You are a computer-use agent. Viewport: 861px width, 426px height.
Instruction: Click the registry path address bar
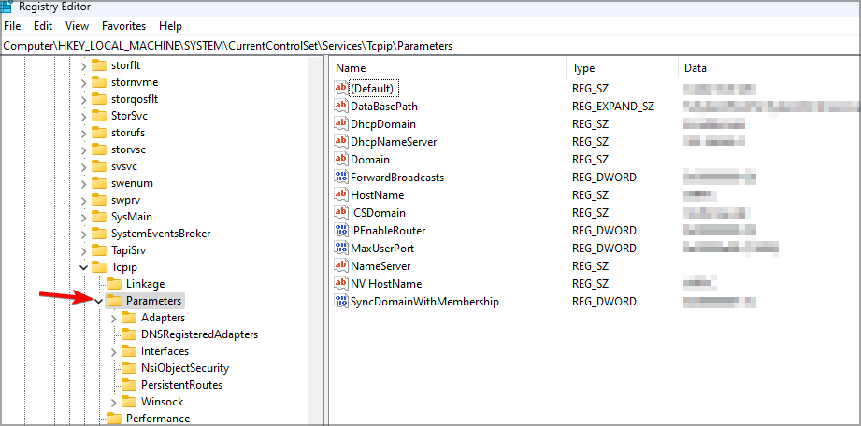click(430, 46)
